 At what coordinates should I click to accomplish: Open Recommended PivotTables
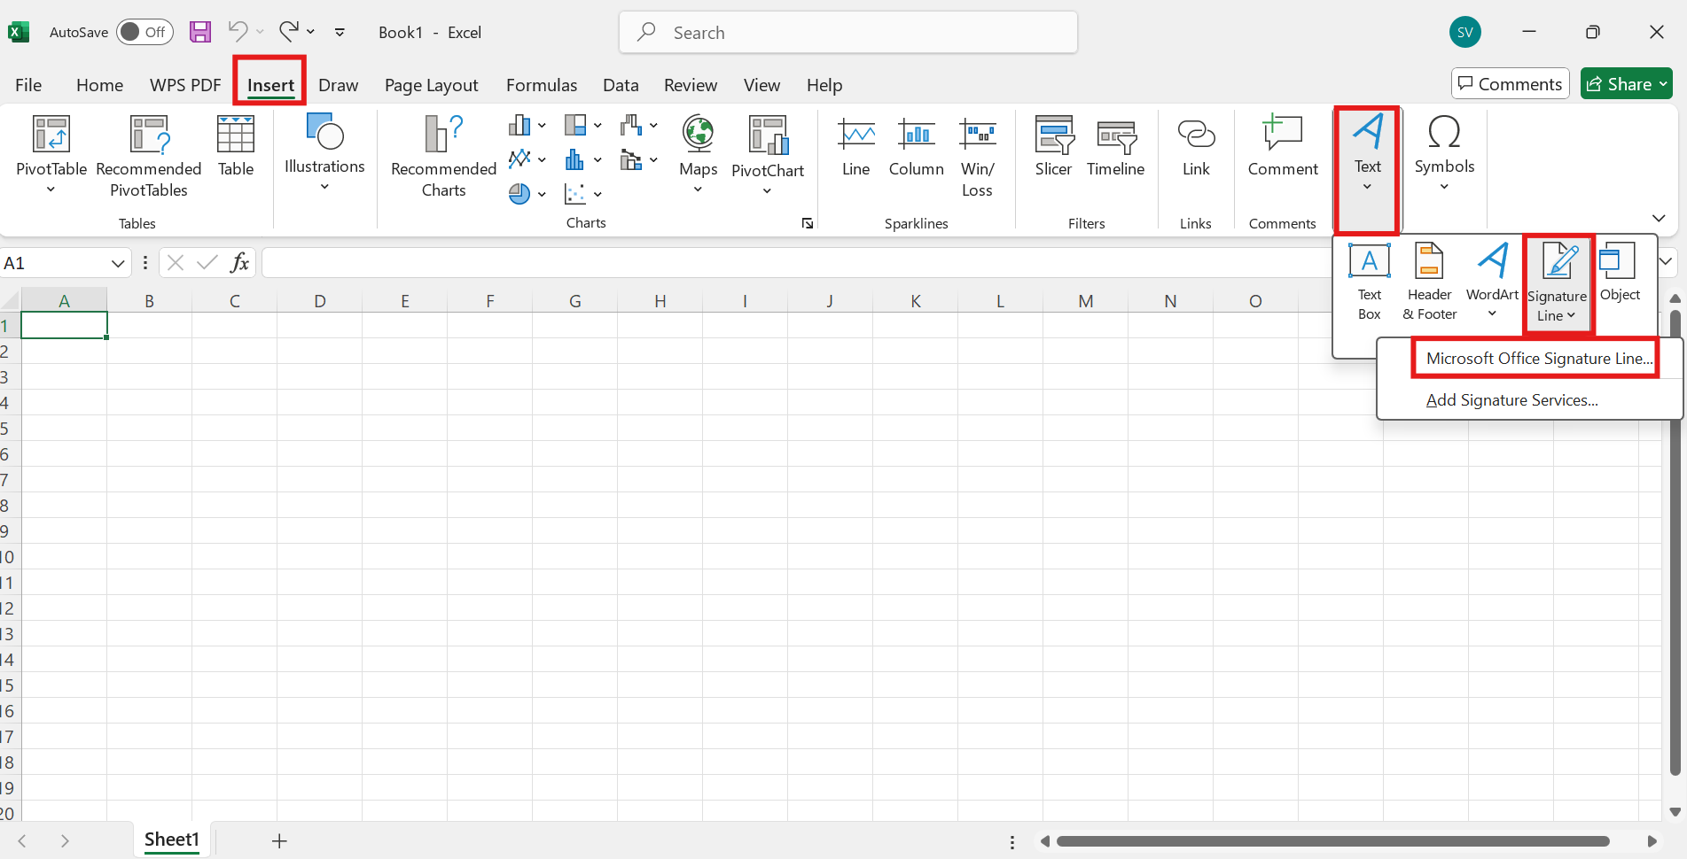pyautogui.click(x=149, y=156)
